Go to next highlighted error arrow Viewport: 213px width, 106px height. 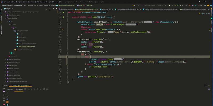point(209,13)
